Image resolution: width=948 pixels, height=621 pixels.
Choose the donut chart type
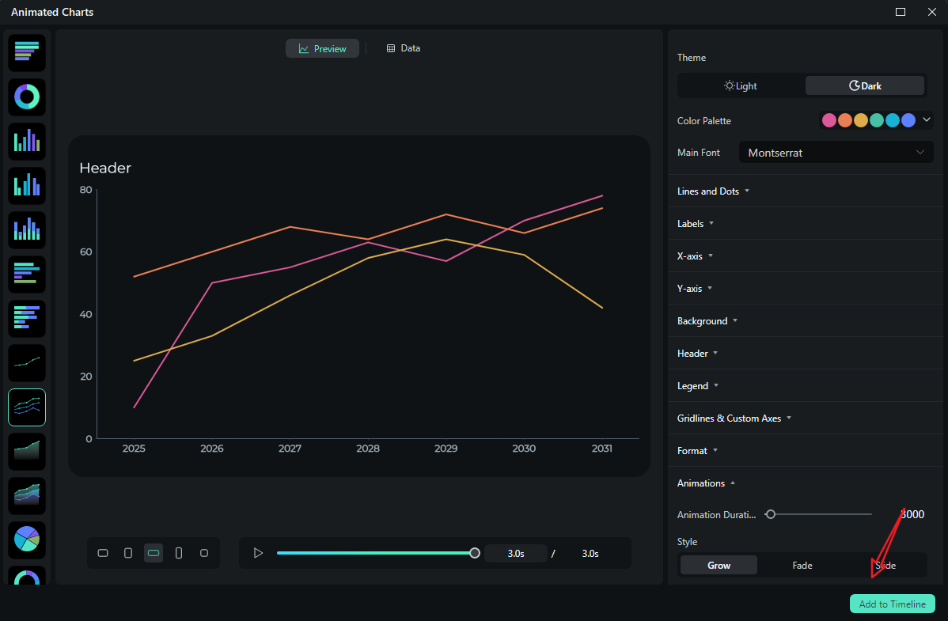pyautogui.click(x=26, y=97)
